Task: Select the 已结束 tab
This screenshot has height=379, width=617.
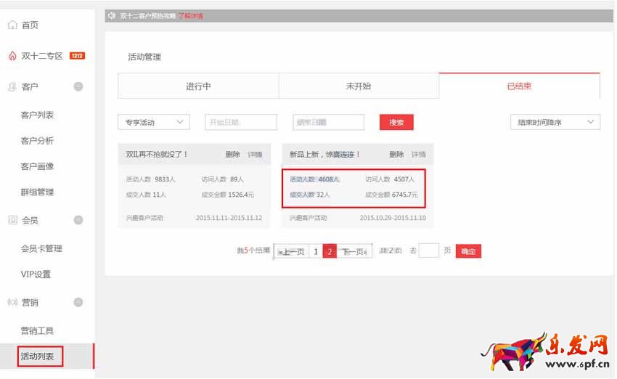Action: click(519, 86)
